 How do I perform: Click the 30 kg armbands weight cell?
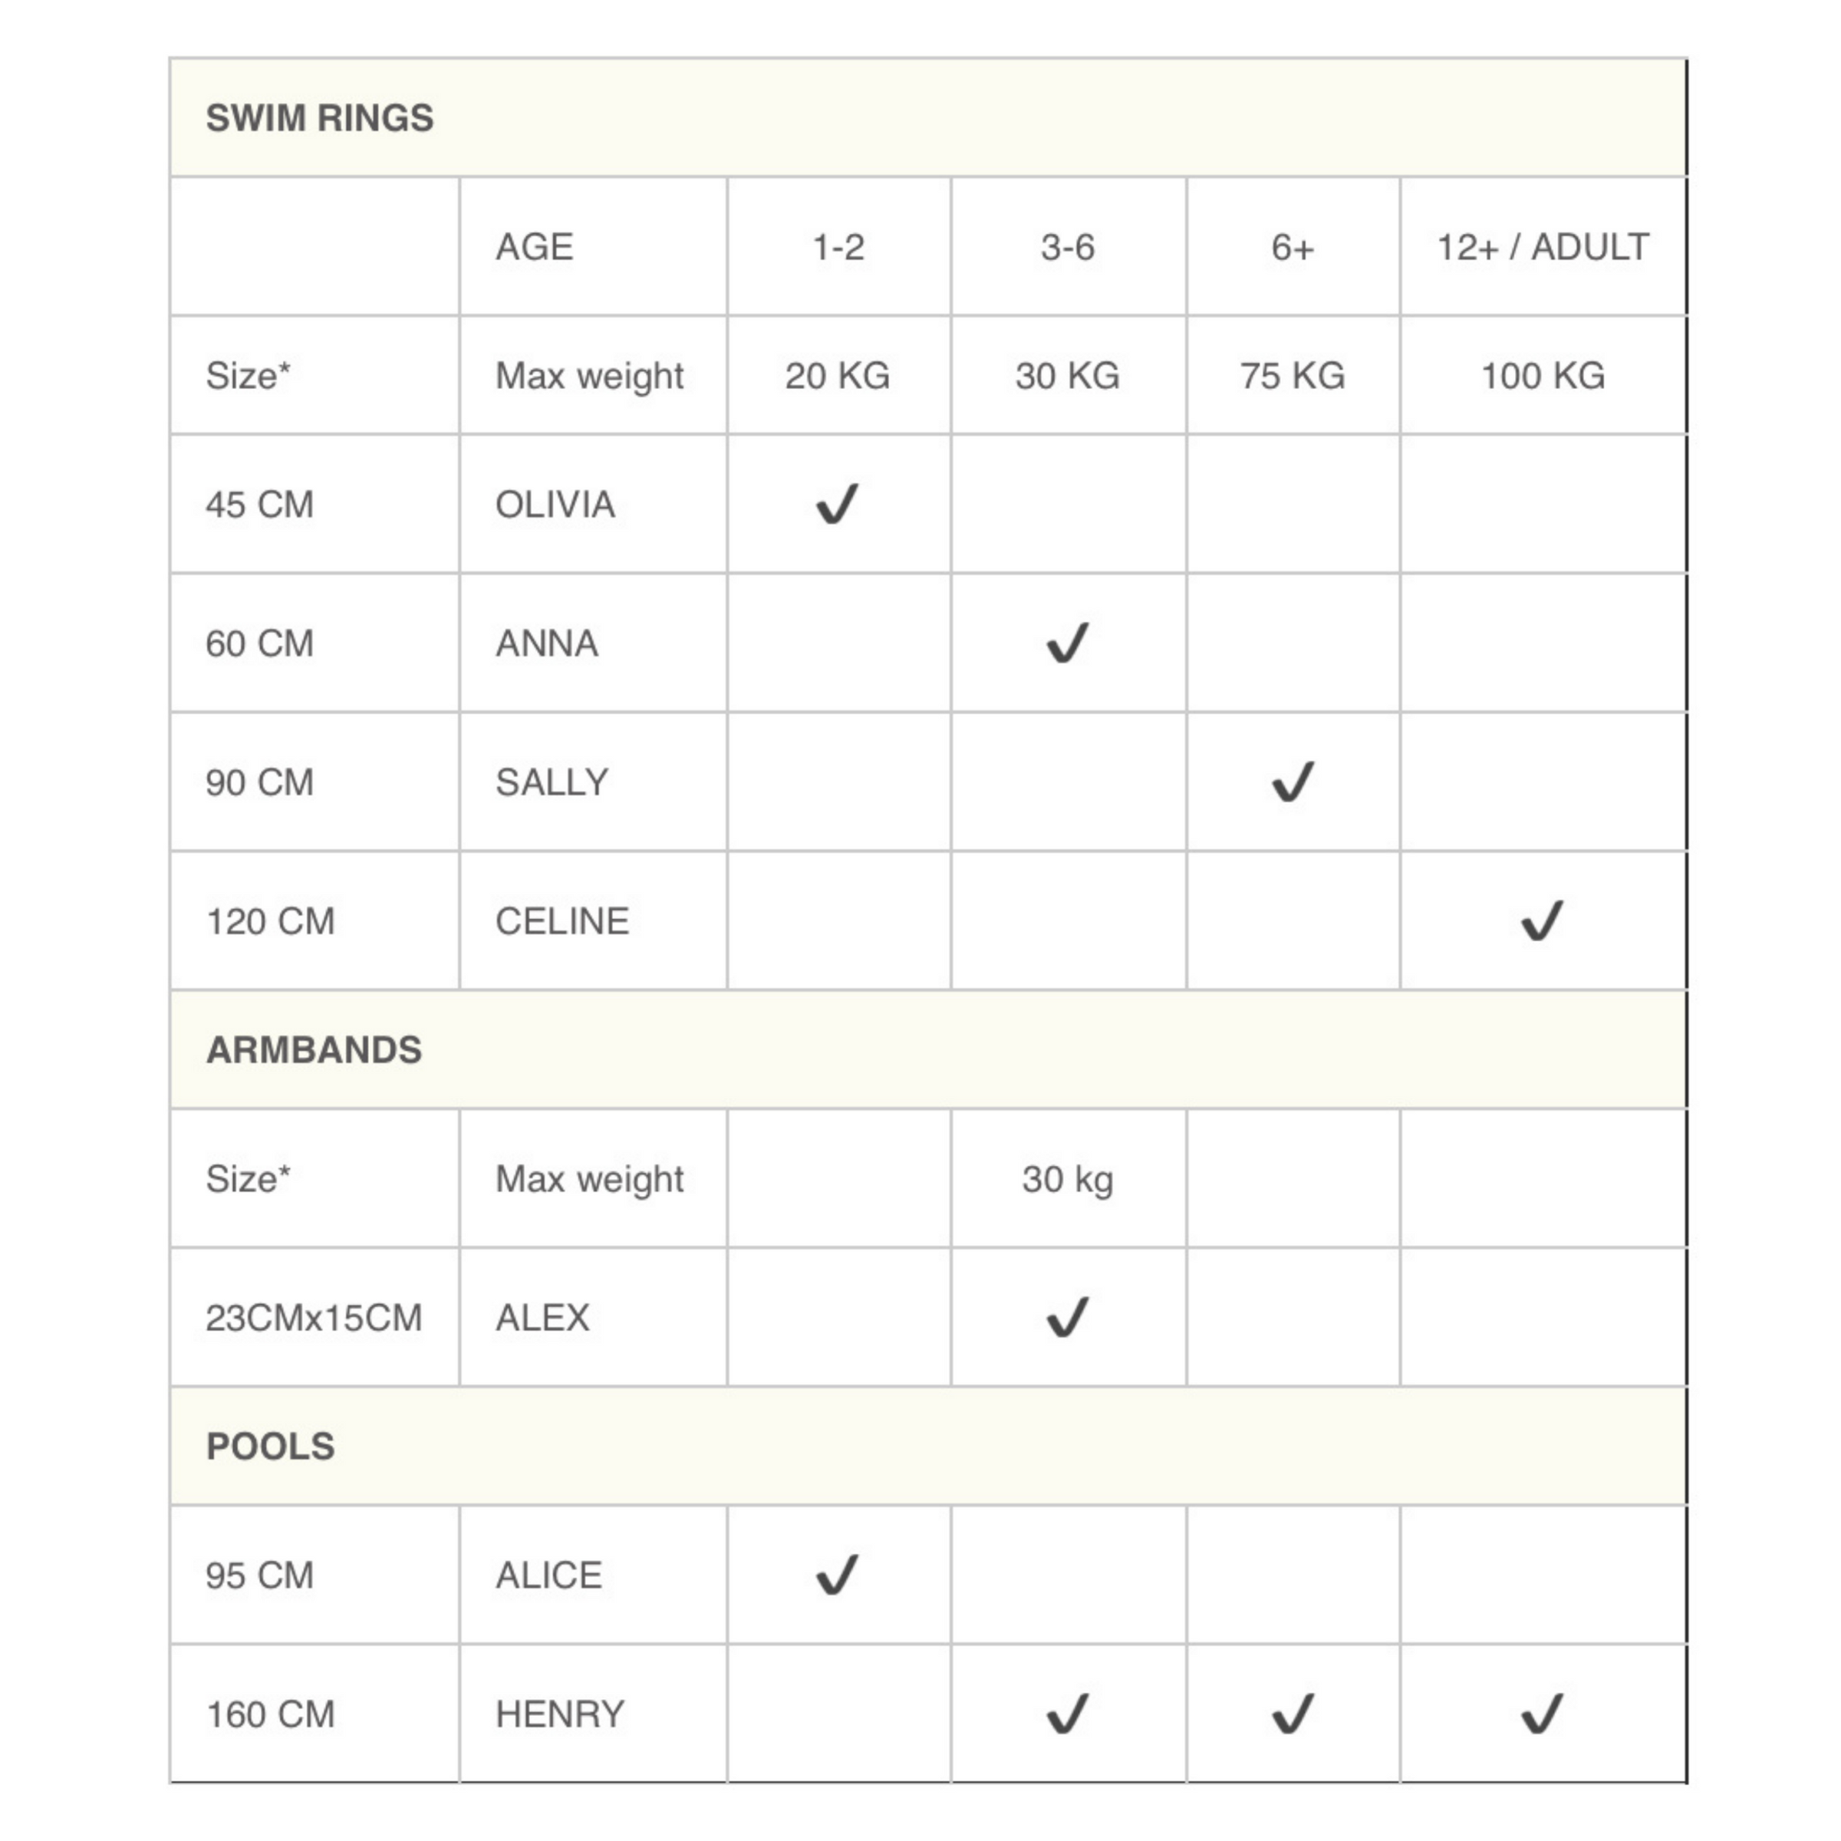coord(1067,1180)
